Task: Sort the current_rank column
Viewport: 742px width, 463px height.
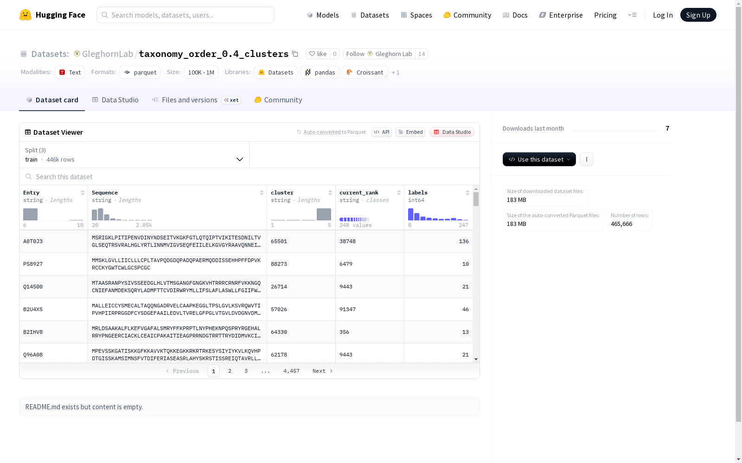Action: pos(399,193)
